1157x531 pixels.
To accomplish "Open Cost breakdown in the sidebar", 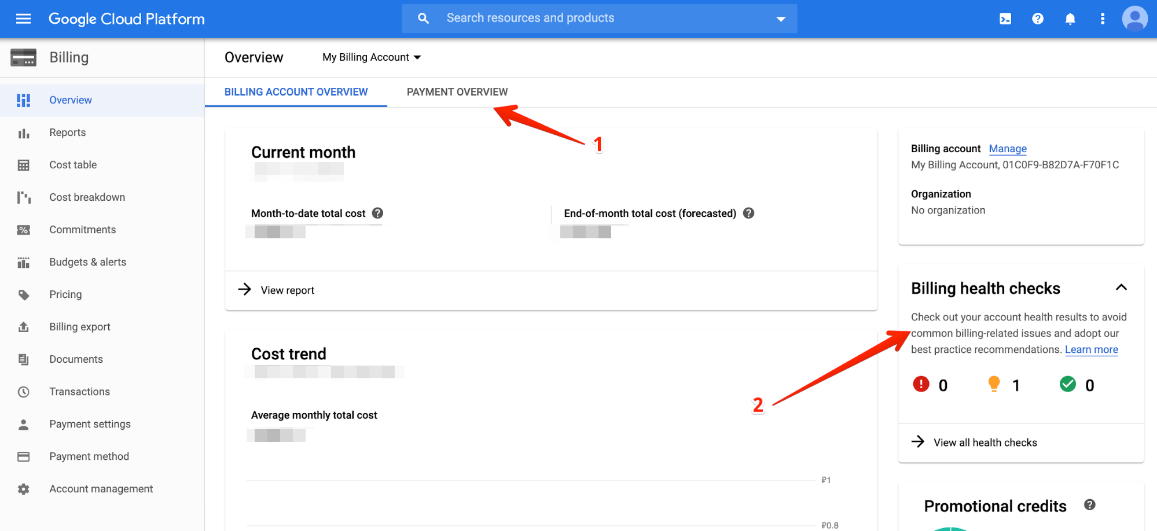I will pos(102,197).
